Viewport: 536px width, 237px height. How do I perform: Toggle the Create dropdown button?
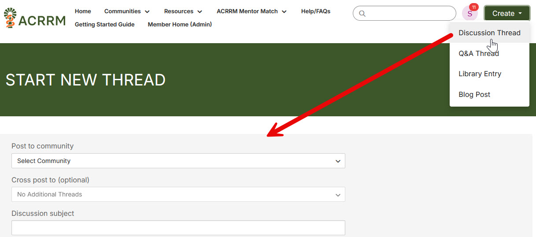[x=507, y=13]
